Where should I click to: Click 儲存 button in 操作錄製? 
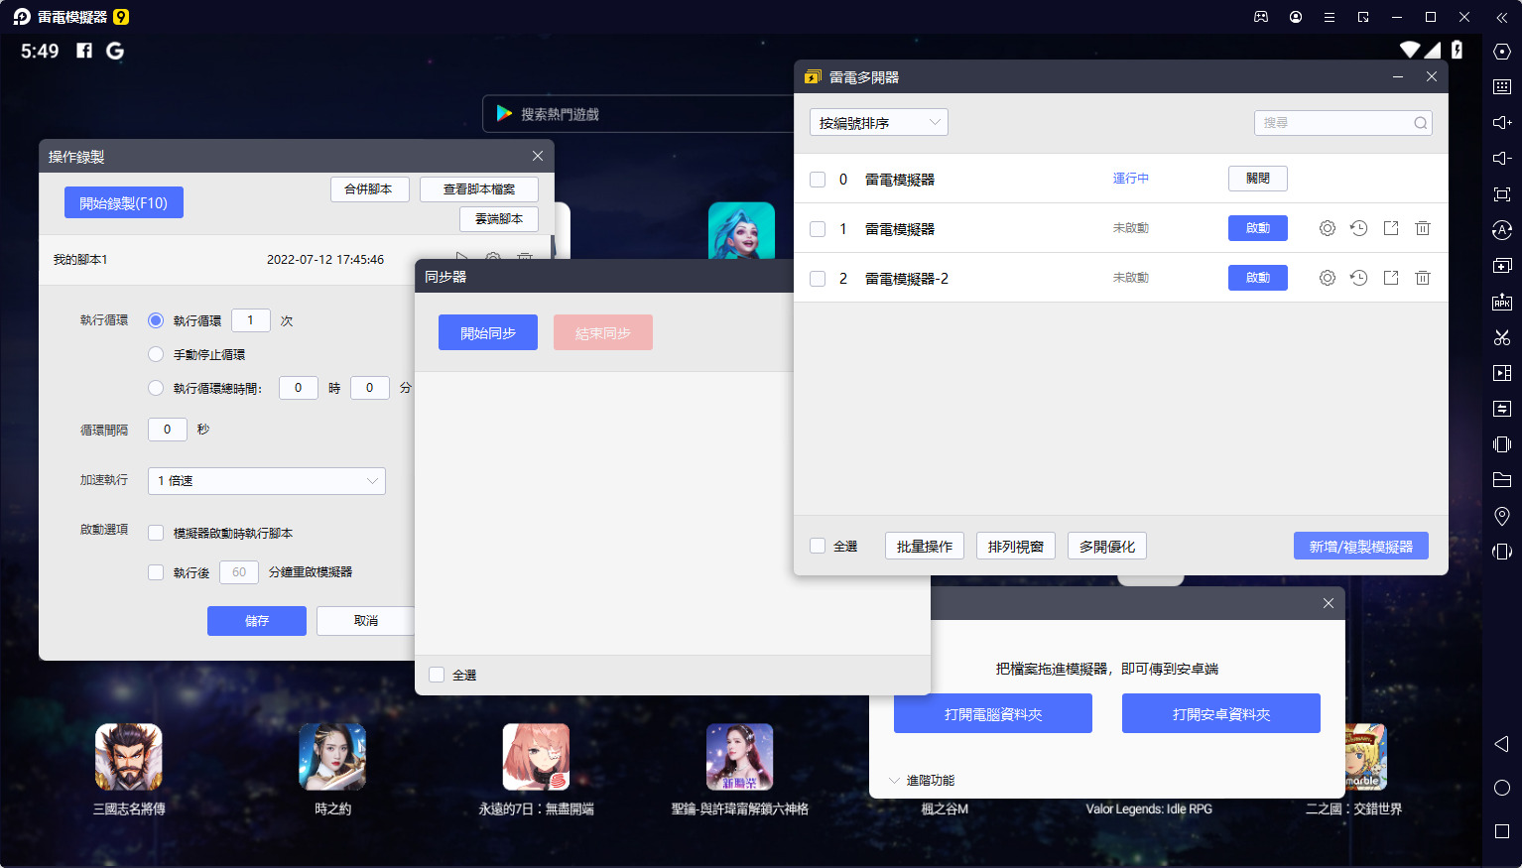click(x=257, y=620)
